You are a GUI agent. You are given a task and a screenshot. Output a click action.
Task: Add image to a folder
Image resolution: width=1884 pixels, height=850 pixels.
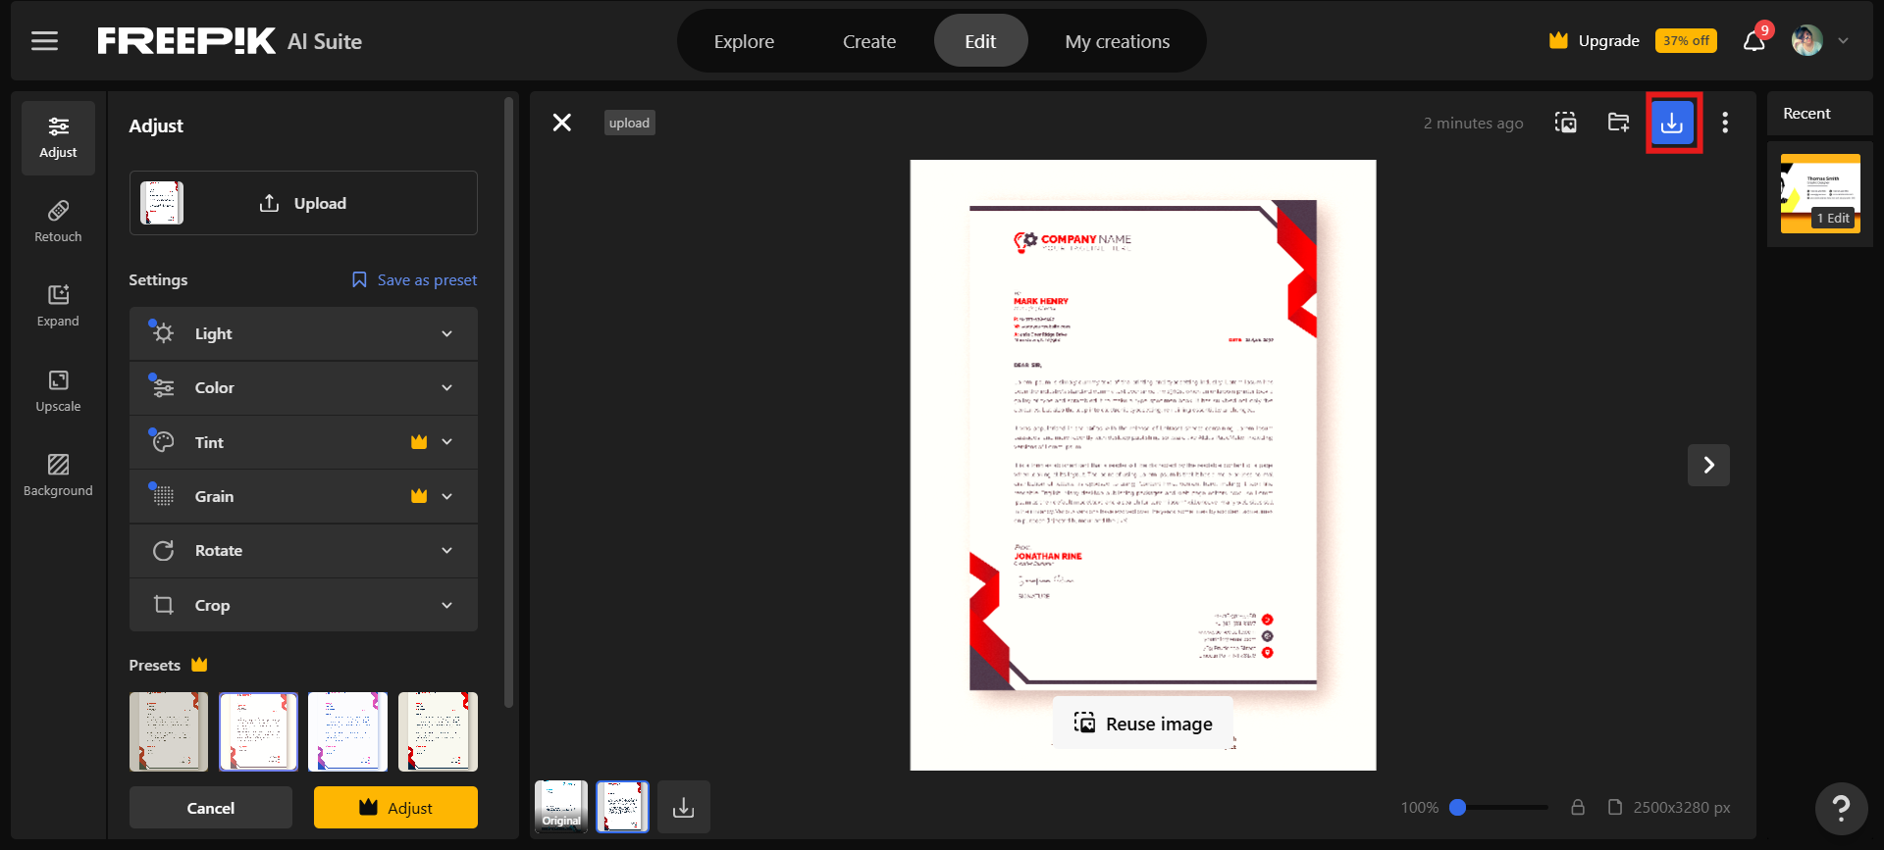(x=1619, y=123)
